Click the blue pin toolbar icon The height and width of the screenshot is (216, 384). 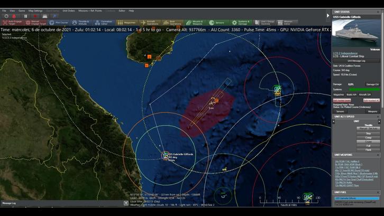[x=54, y=16]
